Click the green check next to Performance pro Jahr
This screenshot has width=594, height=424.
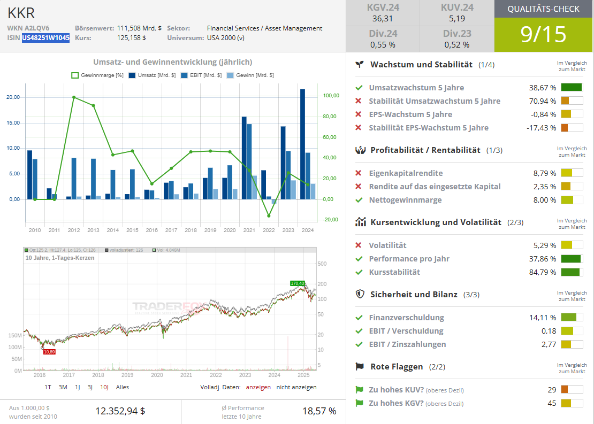coord(359,259)
